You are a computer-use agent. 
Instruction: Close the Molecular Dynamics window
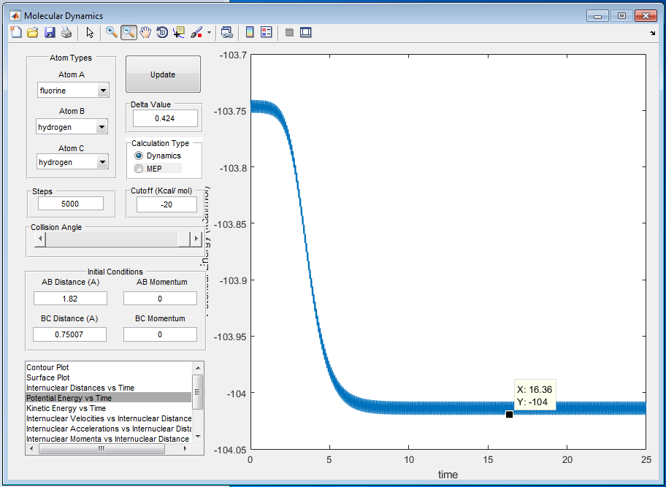[646, 16]
